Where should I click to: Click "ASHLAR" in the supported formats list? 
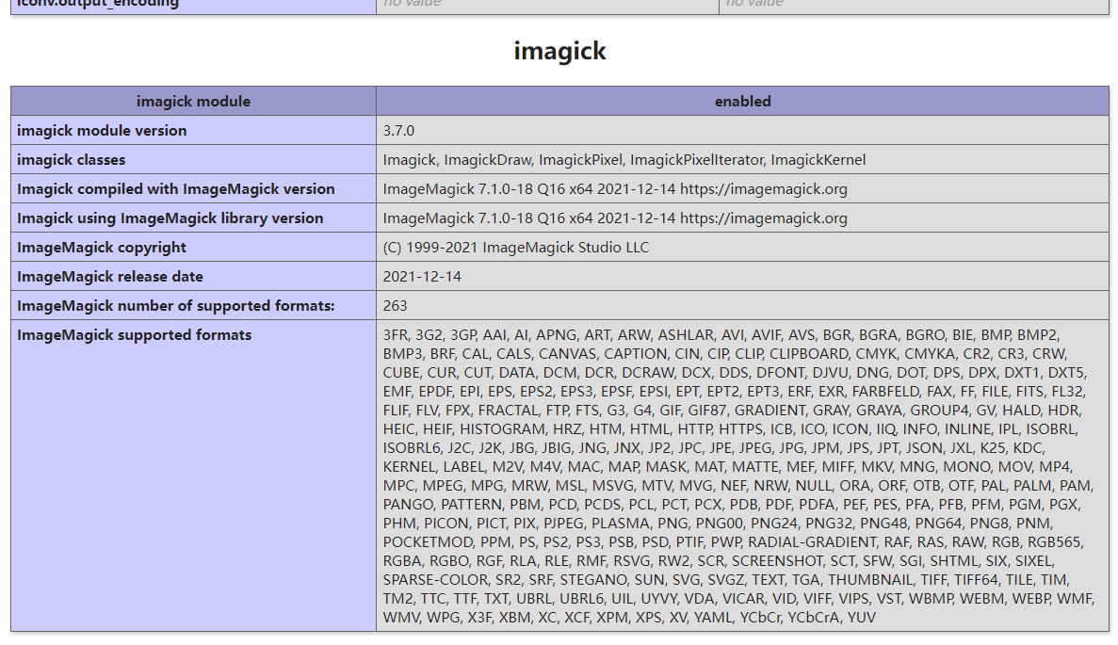click(685, 335)
